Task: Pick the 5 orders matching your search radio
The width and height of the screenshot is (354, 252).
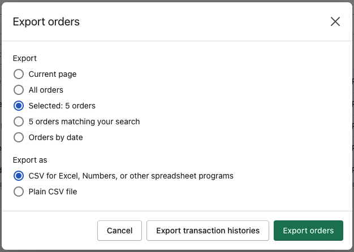Action: click(x=19, y=121)
